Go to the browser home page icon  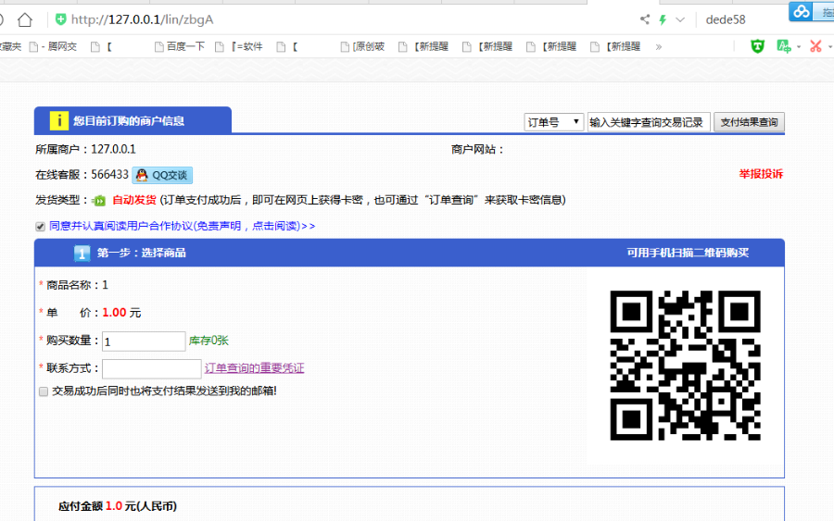coord(25,19)
